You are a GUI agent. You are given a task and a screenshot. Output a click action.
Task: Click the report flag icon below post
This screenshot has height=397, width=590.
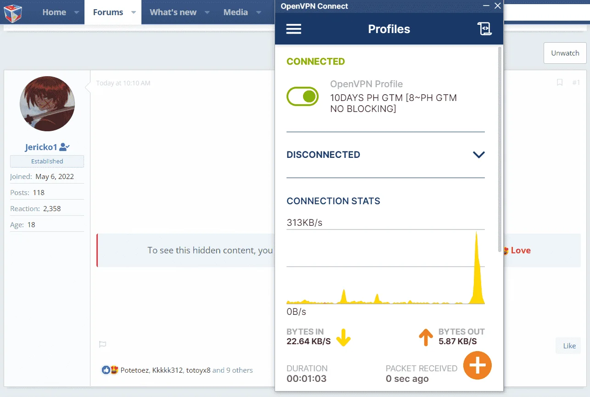pyautogui.click(x=103, y=344)
